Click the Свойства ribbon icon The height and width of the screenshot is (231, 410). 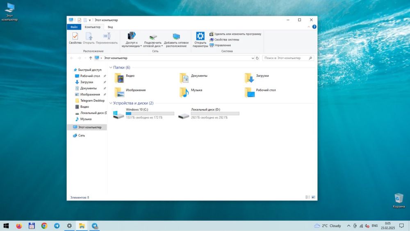(x=75, y=38)
